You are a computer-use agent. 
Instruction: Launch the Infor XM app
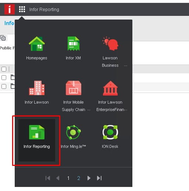point(73,48)
